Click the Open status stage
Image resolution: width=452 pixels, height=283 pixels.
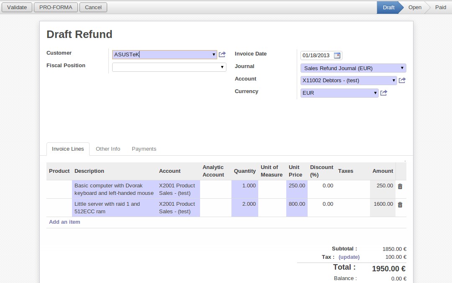click(x=415, y=7)
